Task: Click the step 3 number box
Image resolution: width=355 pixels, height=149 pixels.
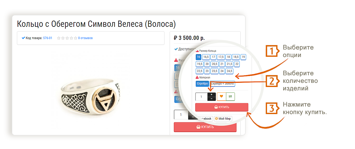Action: [271, 108]
